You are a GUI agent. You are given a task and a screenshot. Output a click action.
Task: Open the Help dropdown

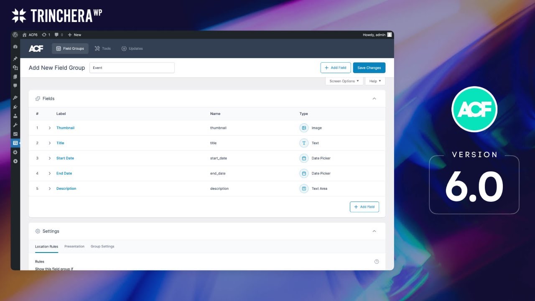tap(375, 81)
